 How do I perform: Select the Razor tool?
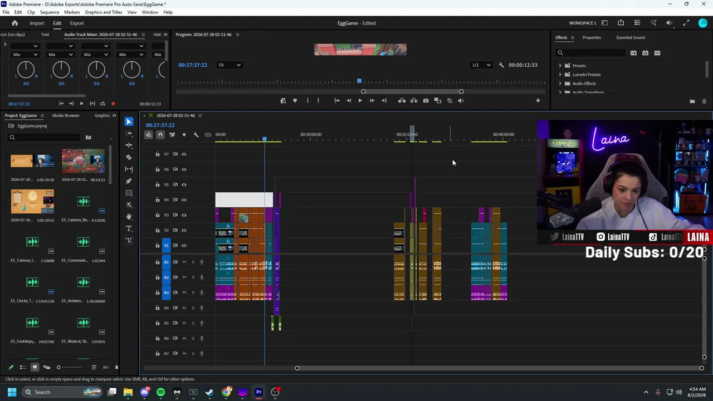coord(129,157)
